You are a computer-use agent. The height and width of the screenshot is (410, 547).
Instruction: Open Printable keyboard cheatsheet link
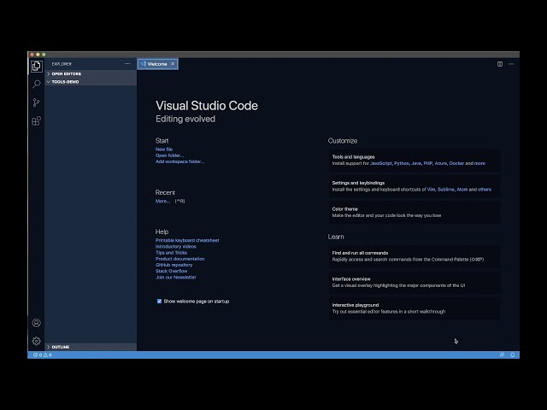click(x=187, y=240)
